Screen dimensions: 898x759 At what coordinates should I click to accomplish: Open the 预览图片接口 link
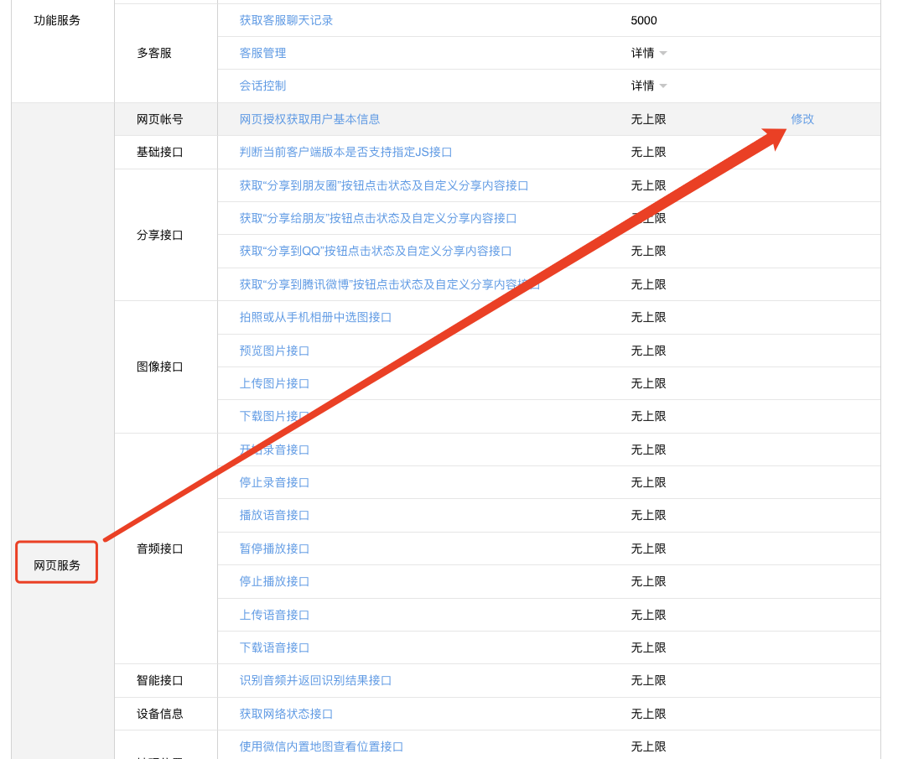click(x=274, y=351)
